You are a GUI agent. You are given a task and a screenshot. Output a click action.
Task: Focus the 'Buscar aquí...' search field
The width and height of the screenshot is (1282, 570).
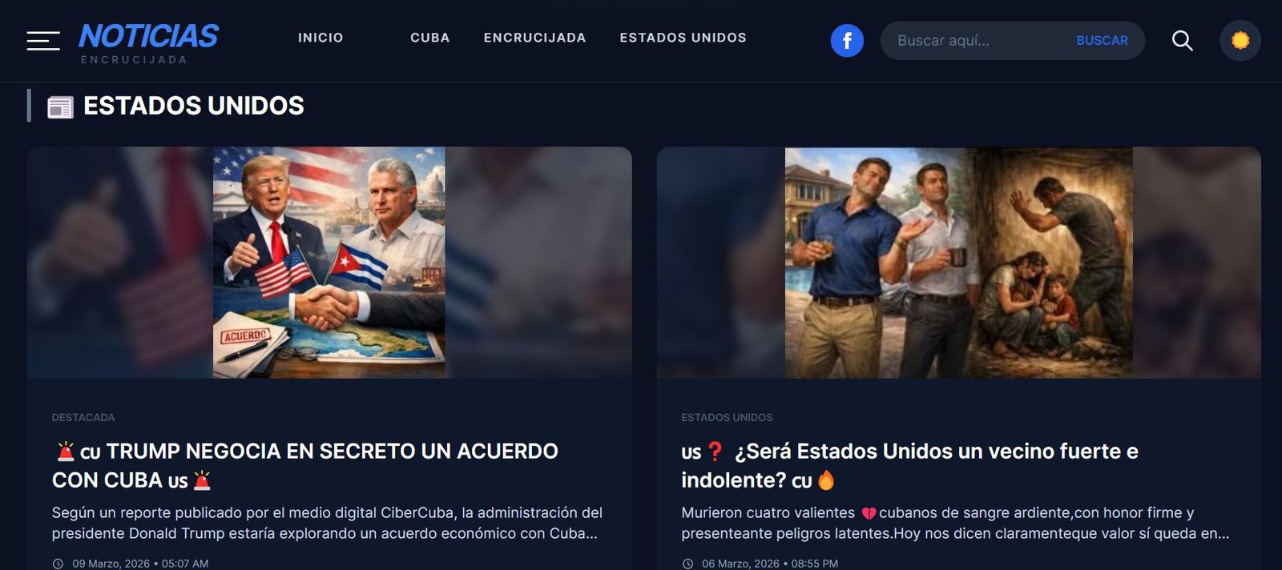[x=978, y=41]
